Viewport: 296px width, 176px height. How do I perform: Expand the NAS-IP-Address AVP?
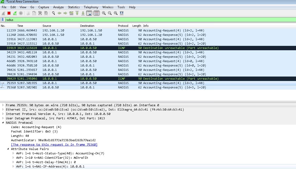point(13,166)
